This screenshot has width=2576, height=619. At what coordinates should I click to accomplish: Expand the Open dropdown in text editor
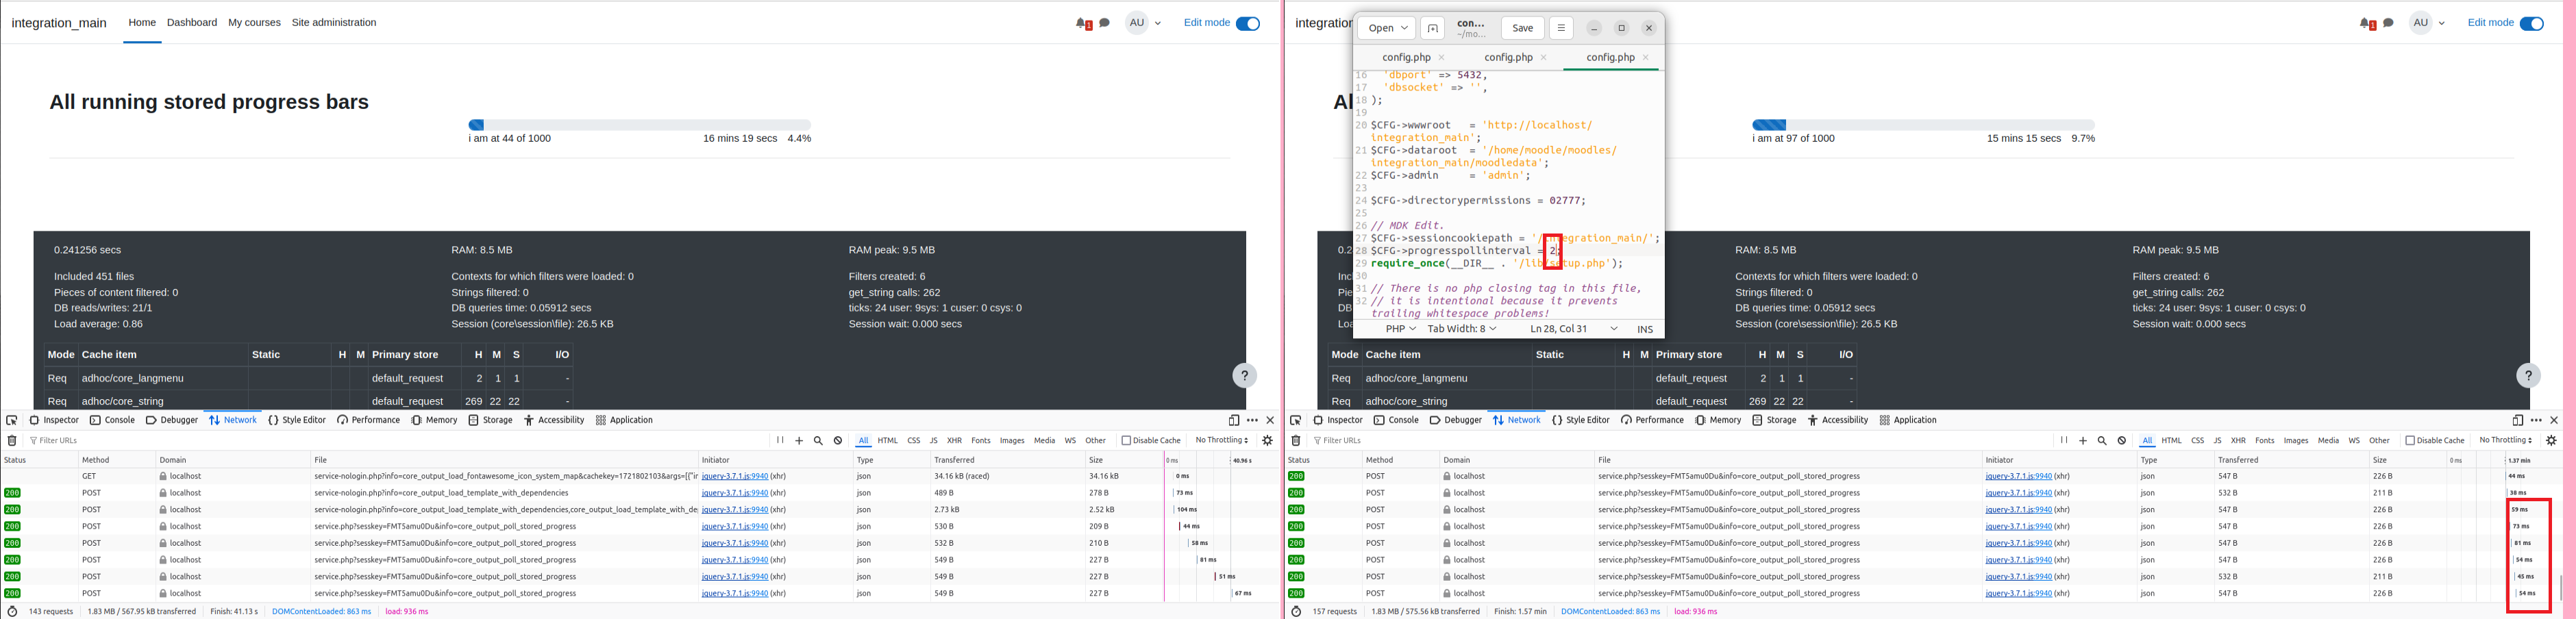(x=1386, y=28)
